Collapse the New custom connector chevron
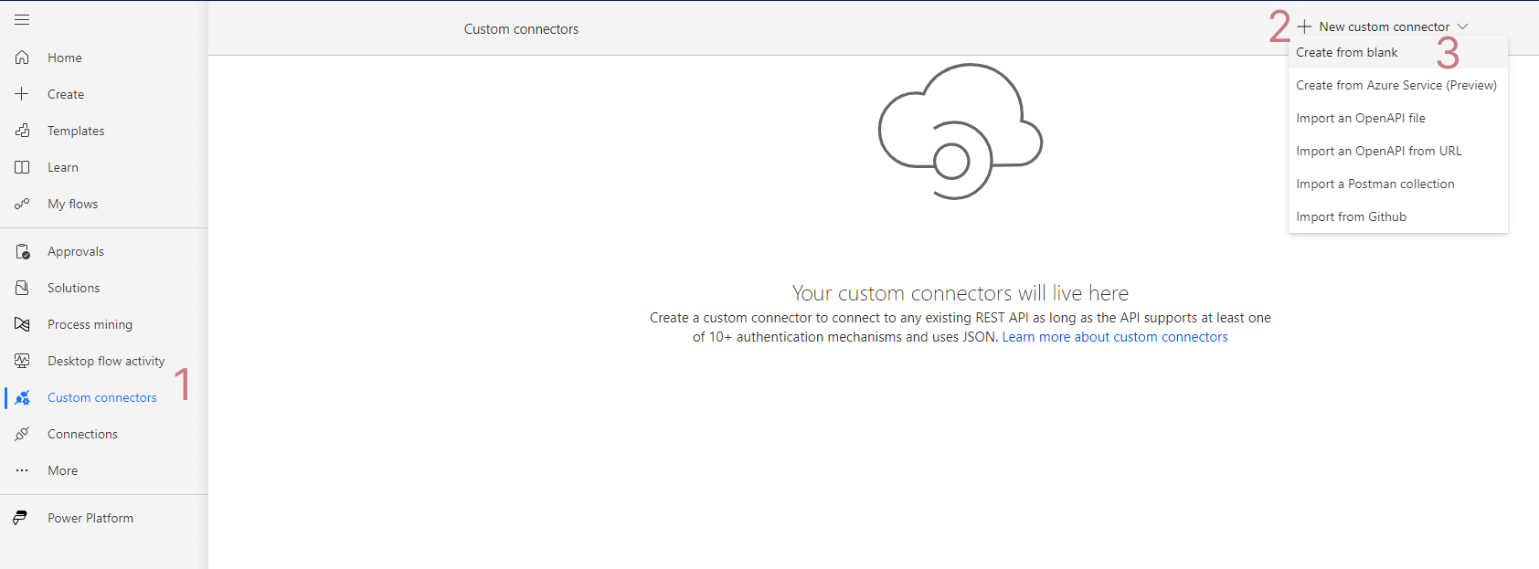 pyautogui.click(x=1462, y=26)
